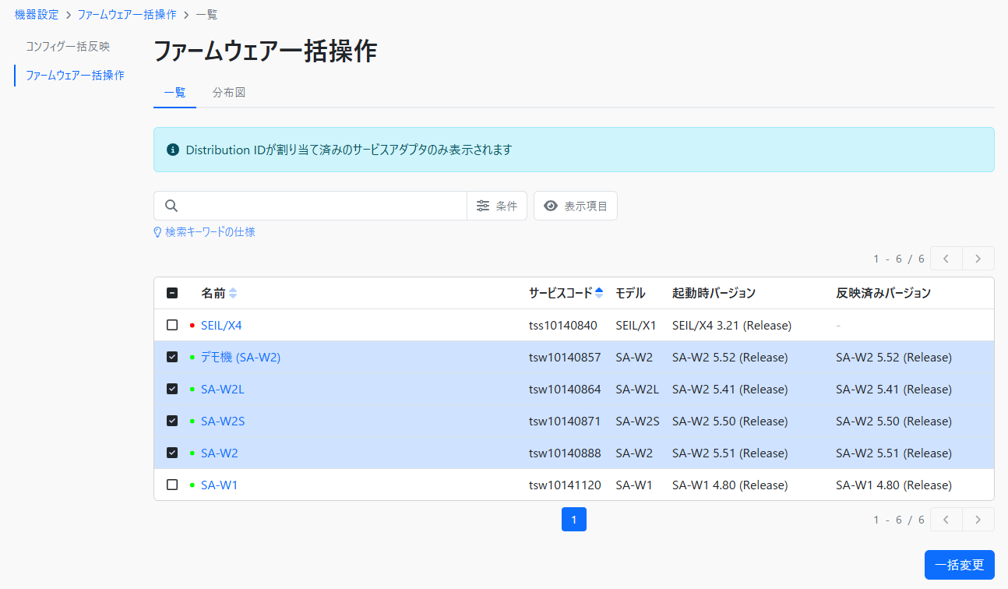Click the top next-page chevron
The width and height of the screenshot is (1008, 589).
tap(978, 259)
